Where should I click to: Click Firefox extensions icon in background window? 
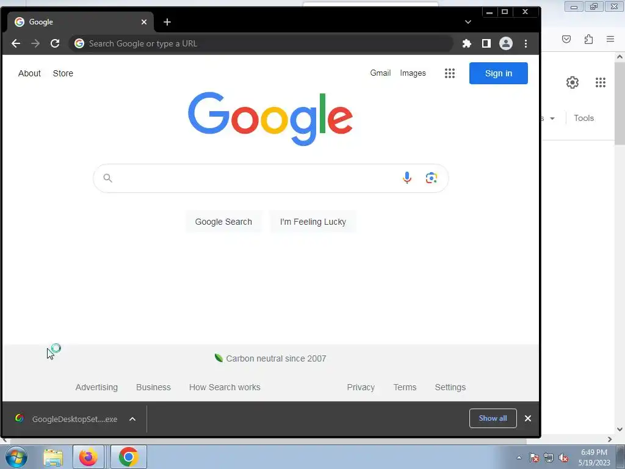[589, 39]
